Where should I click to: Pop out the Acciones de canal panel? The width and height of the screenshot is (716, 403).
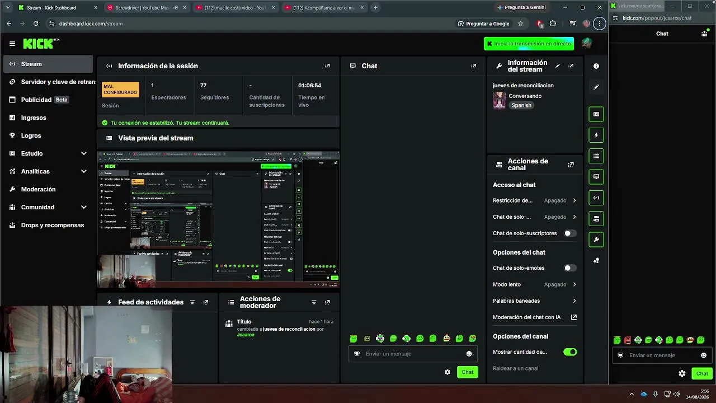571,165
